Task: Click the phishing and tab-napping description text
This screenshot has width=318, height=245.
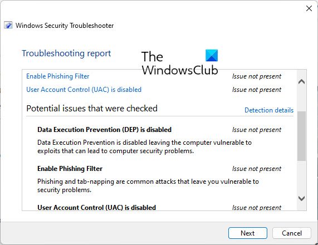Action: 148,185
